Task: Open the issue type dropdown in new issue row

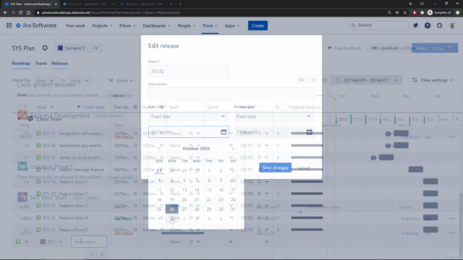Action: pos(22,242)
